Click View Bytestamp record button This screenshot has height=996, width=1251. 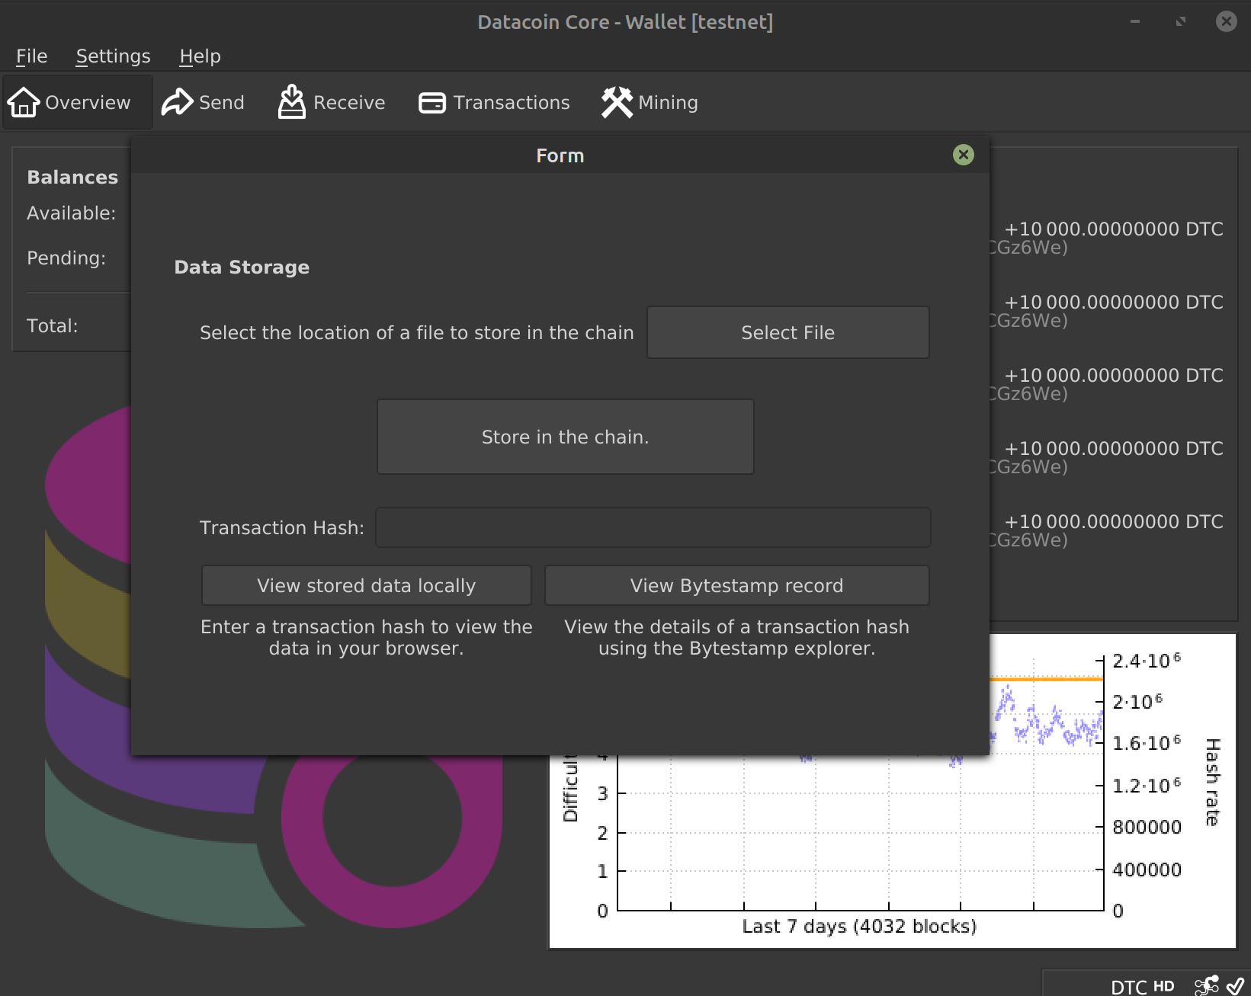737,585
